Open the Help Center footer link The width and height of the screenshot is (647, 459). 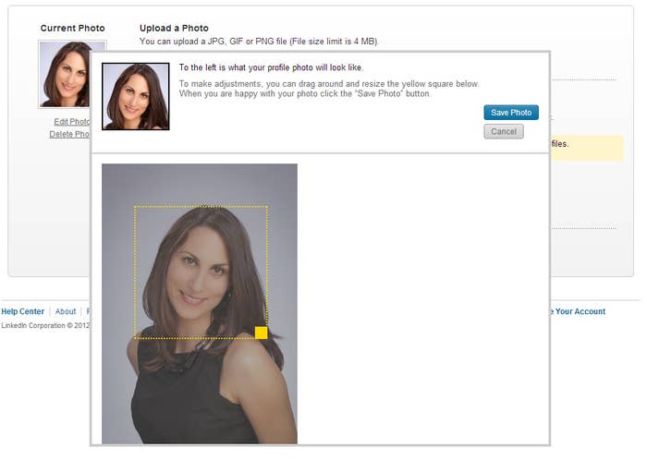23,311
